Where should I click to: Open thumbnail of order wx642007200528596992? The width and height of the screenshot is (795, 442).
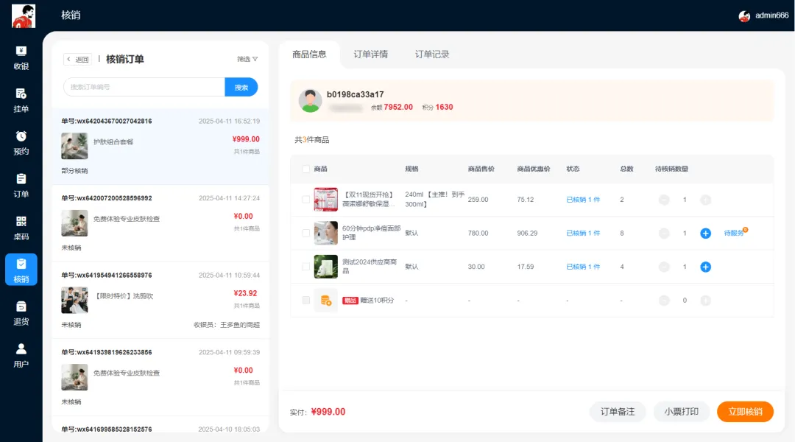(74, 223)
